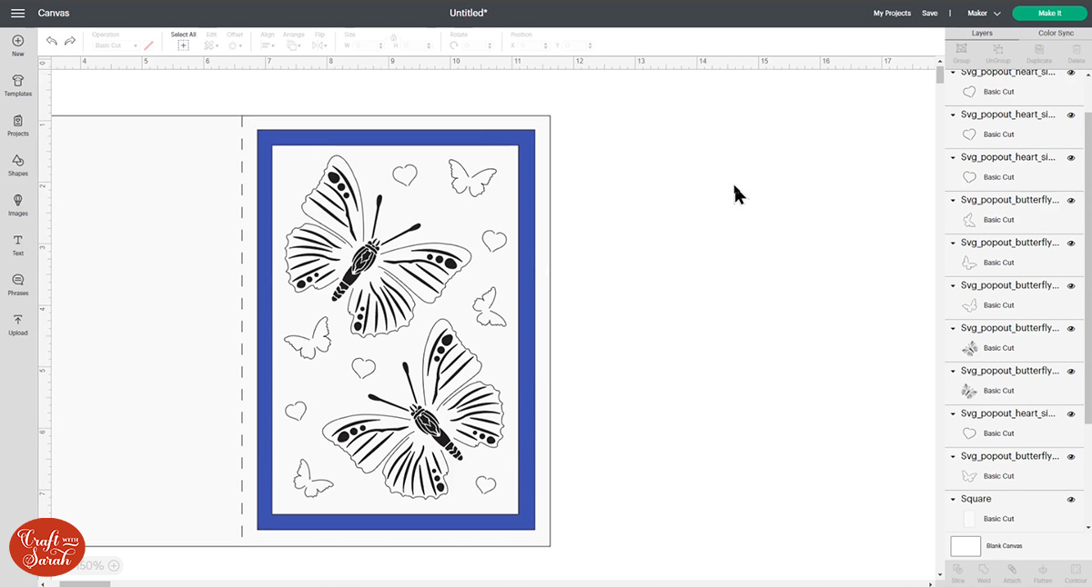This screenshot has height=587, width=1092.
Task: Click the Undo arrow
Action: 52,42
